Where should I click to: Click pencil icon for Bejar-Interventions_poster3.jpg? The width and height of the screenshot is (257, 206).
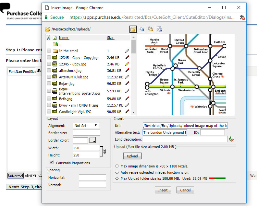tap(127, 91)
